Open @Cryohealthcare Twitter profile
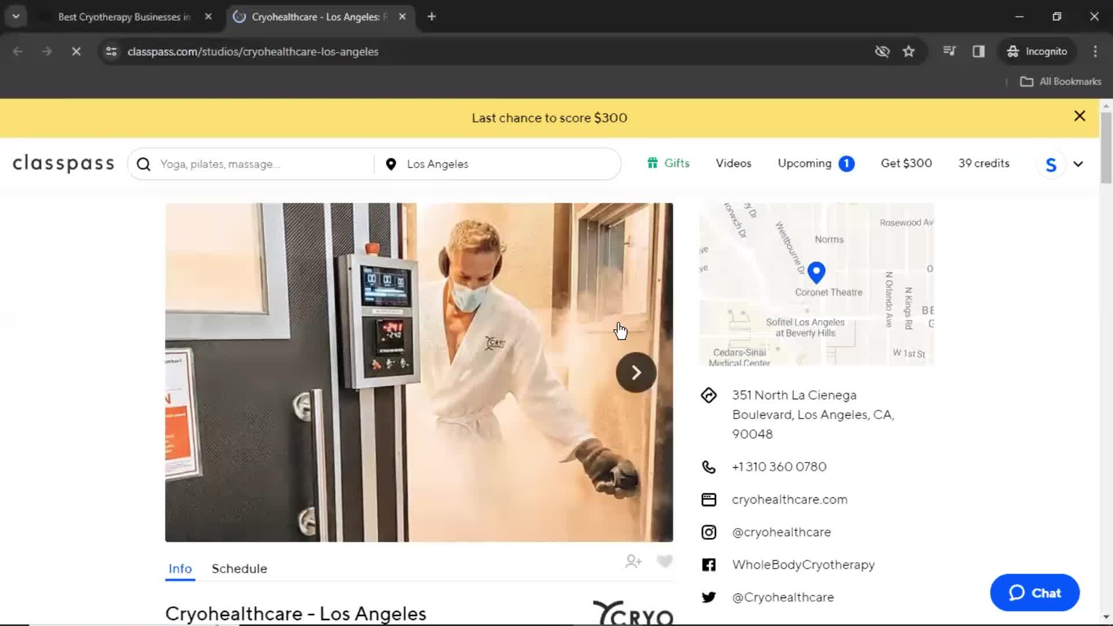This screenshot has height=626, width=1113. click(783, 597)
